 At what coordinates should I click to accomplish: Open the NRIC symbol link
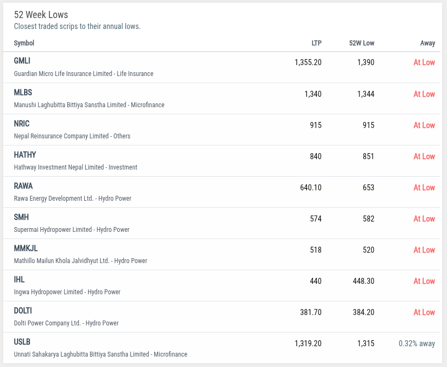pyautogui.click(x=22, y=124)
